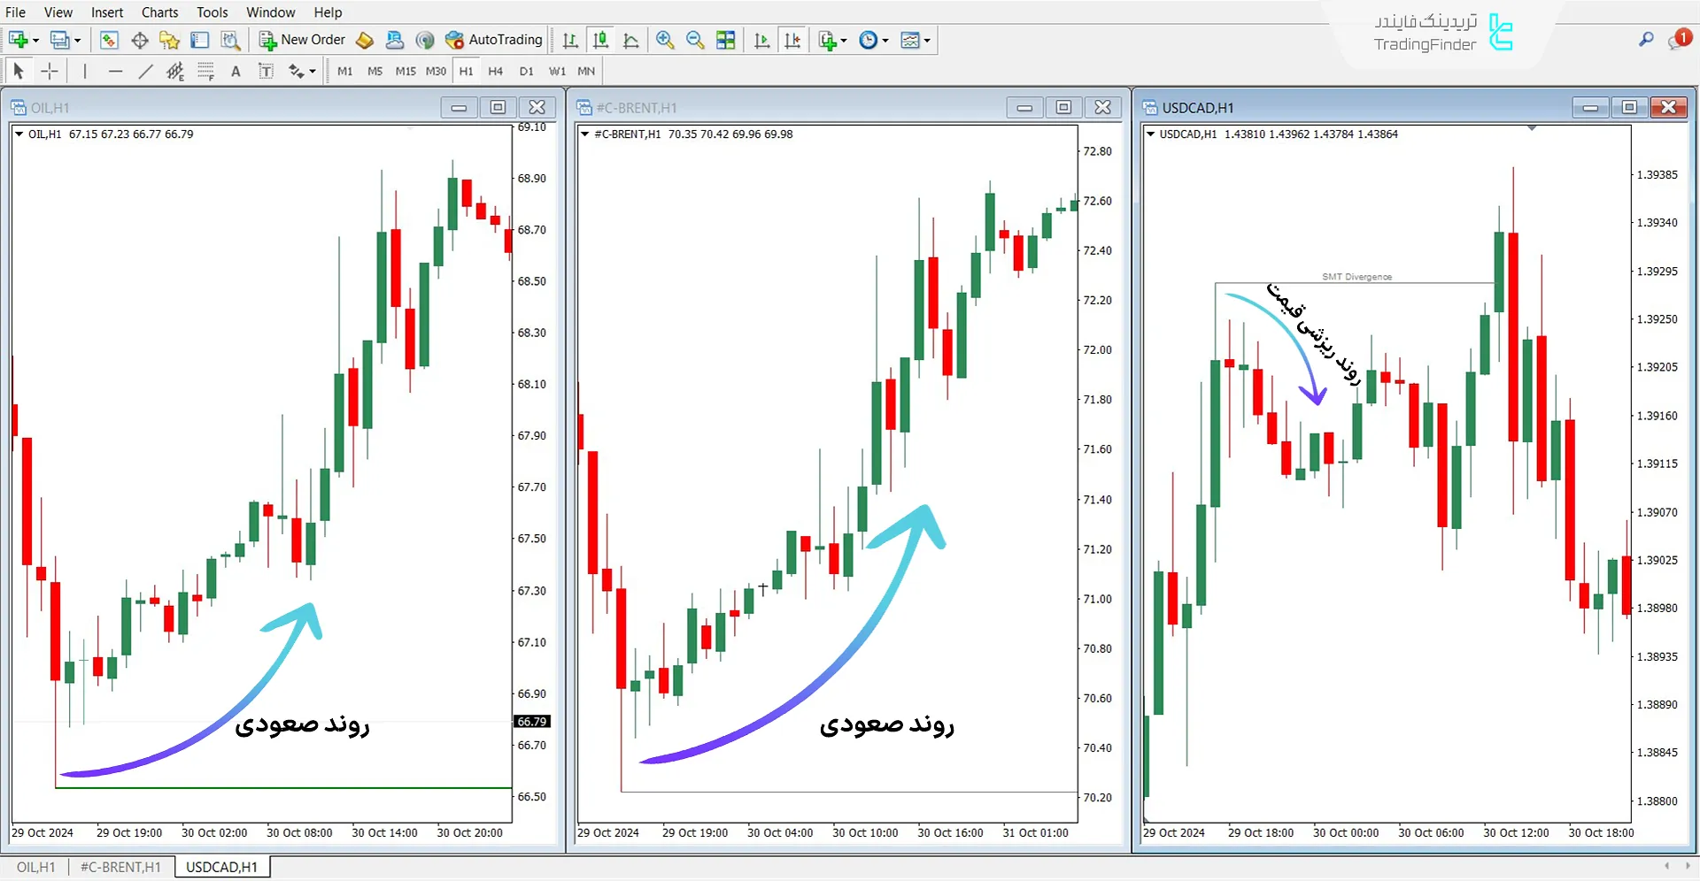This screenshot has width=1700, height=881.
Task: Switch to candlestick chart mode
Action: point(600,40)
